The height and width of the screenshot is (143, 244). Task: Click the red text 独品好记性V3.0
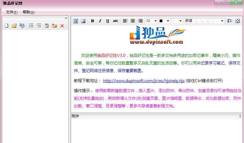tap(111, 55)
